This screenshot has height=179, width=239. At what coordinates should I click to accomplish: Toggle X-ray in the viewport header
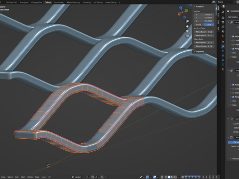(162, 177)
